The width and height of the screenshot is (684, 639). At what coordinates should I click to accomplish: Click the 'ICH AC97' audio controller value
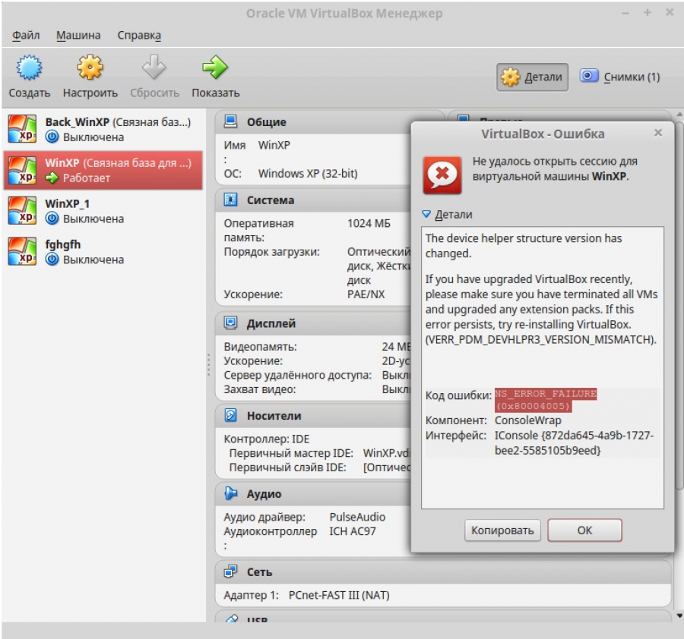pyautogui.click(x=353, y=531)
